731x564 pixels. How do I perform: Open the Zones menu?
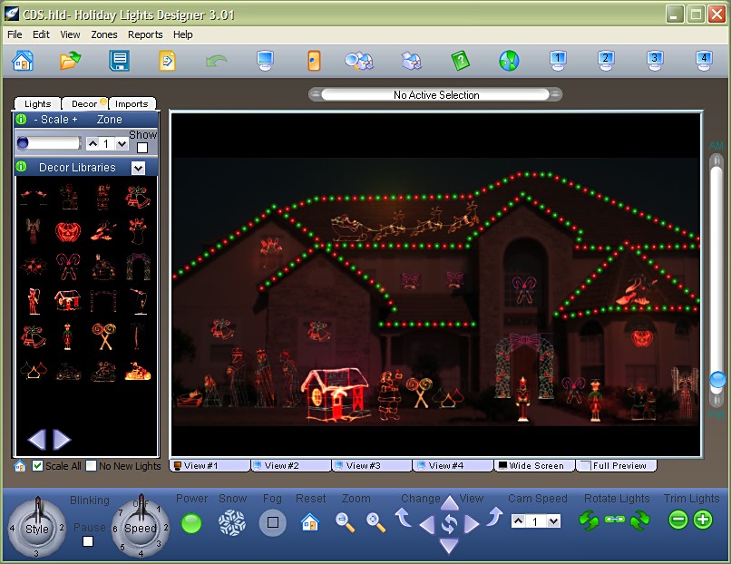[x=104, y=34]
